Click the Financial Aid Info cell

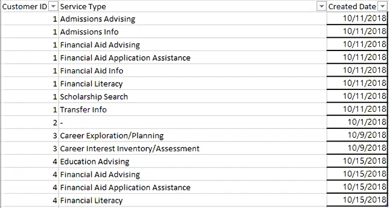click(192, 70)
